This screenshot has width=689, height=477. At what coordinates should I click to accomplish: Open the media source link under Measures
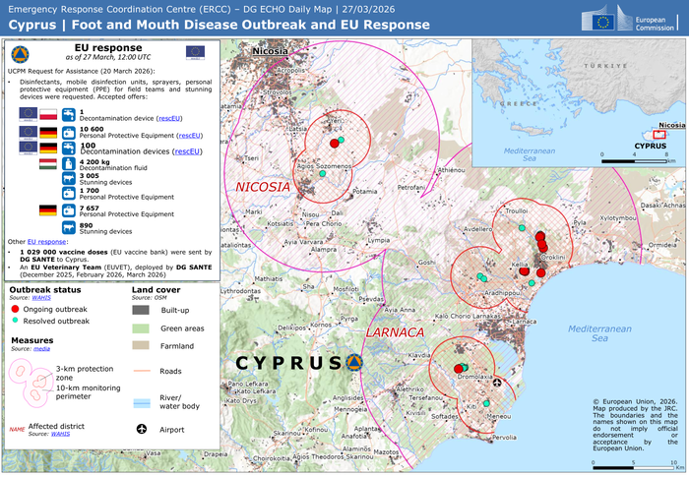coord(41,349)
